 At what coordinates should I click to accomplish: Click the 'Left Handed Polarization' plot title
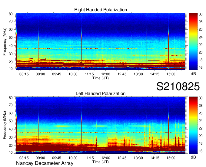101,93
